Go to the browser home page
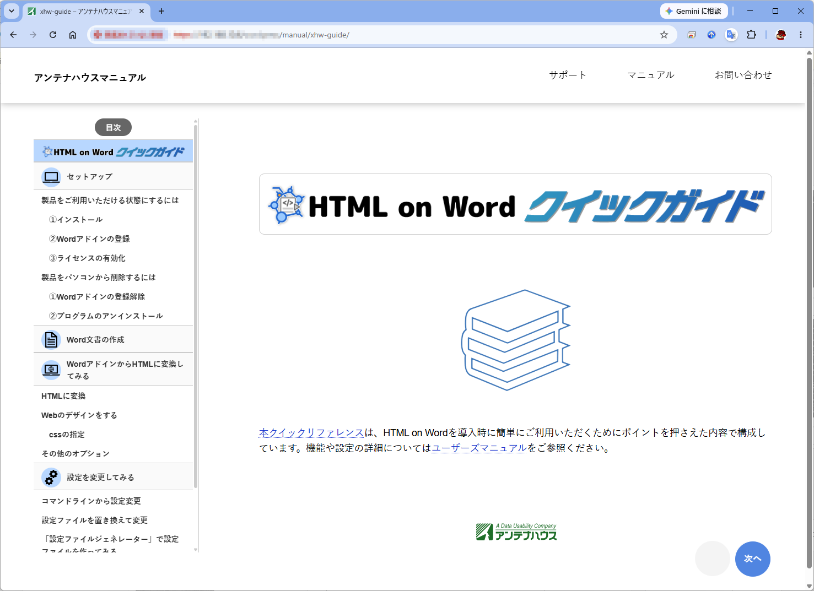Image resolution: width=814 pixels, height=591 pixels. pyautogui.click(x=73, y=35)
